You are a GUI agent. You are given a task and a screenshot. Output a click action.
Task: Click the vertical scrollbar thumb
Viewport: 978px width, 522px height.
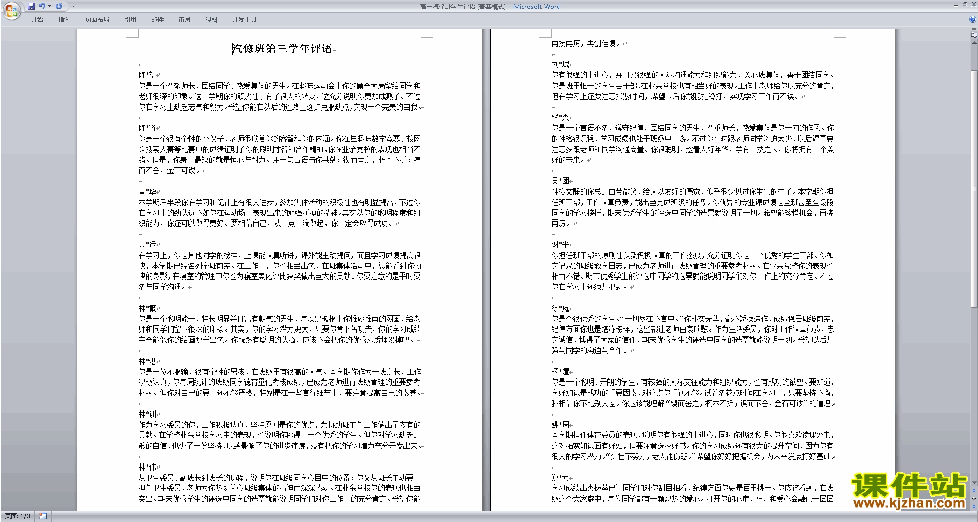(974, 188)
